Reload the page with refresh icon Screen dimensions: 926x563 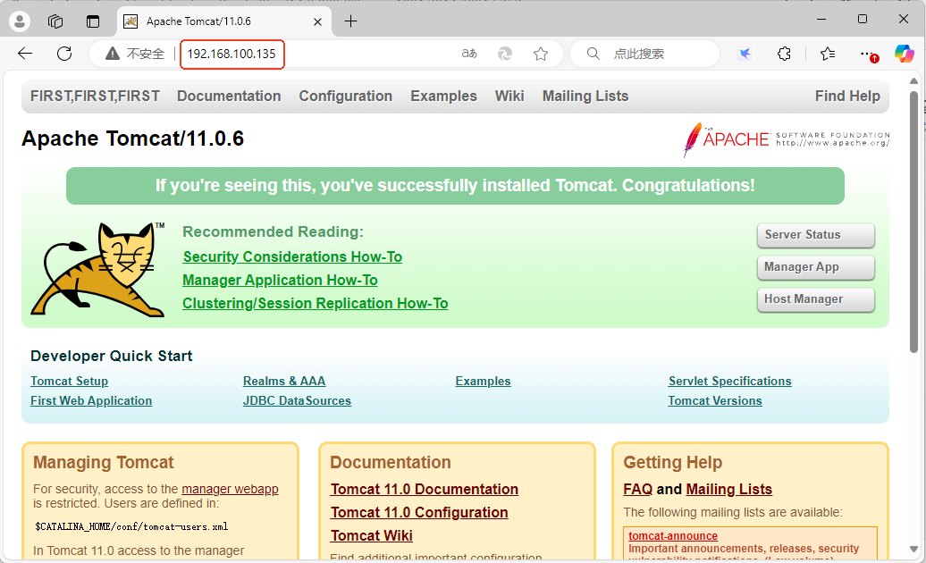pyautogui.click(x=64, y=54)
